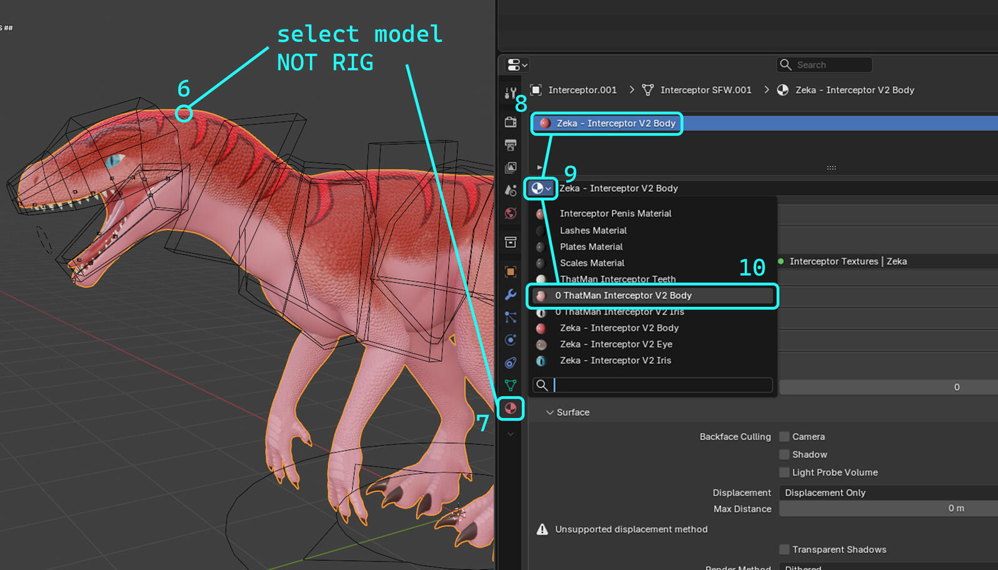Toggle the Shadow backface culling checkbox
Viewport: 998px width, 570px height.
tap(784, 454)
